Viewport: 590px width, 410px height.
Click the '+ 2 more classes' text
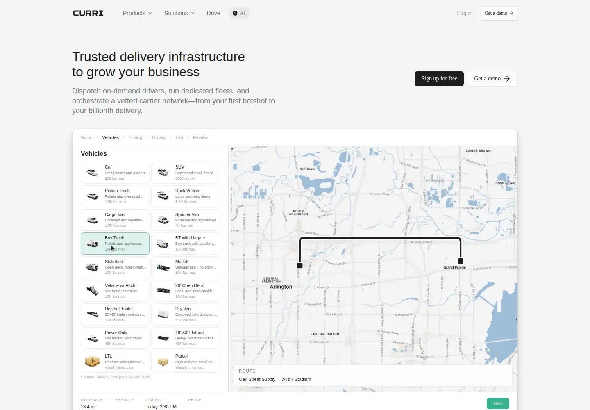[x=116, y=377]
